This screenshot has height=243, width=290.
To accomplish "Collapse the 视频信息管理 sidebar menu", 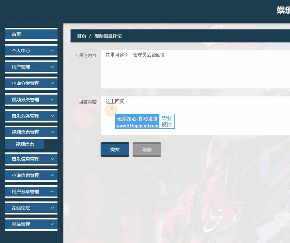I will 31,132.
